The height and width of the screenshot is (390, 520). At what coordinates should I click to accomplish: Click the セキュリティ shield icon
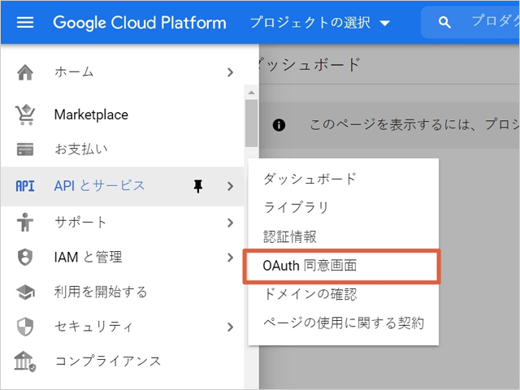[25, 327]
